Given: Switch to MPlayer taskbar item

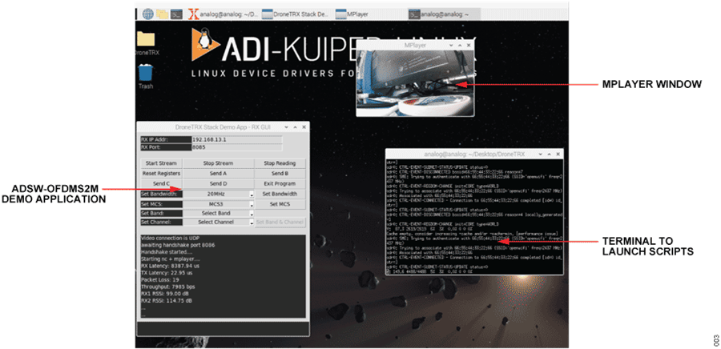Looking at the screenshot, I should (352, 14).
